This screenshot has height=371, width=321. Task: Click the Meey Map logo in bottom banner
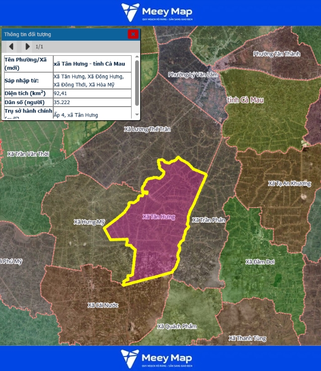click(x=157, y=358)
